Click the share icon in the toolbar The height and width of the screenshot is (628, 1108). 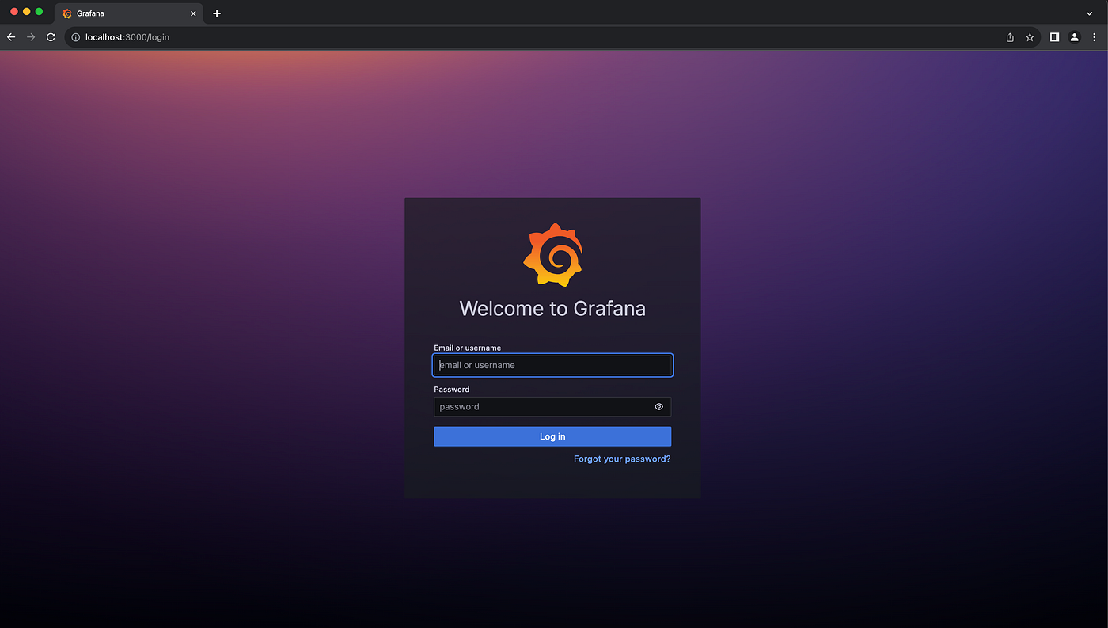(x=1009, y=36)
